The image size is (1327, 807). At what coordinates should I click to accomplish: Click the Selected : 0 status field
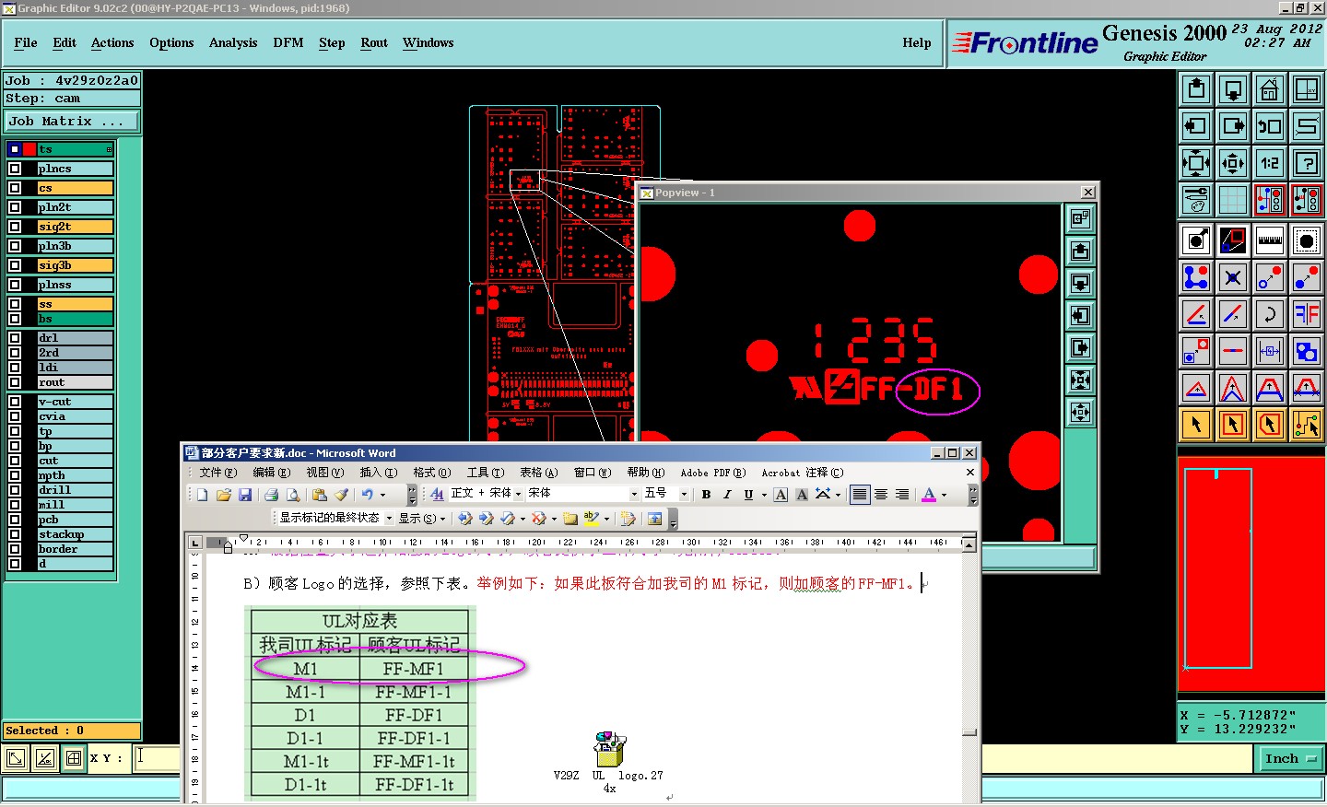pyautogui.click(x=72, y=731)
